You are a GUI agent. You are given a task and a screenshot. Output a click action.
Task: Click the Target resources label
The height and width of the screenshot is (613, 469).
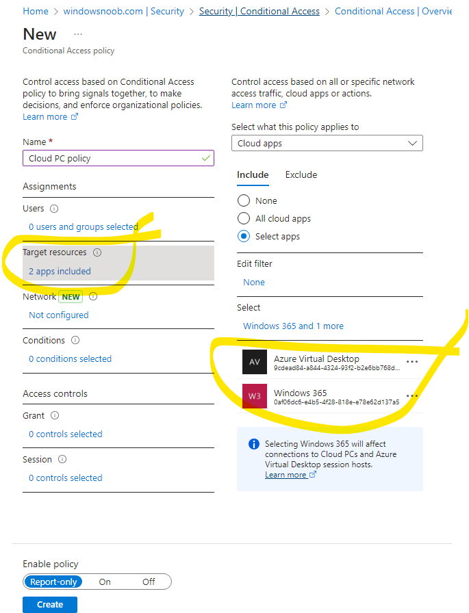55,252
